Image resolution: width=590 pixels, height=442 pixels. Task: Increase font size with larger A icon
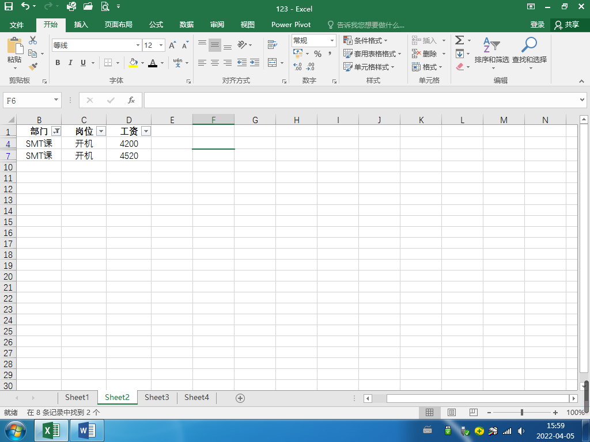(x=172, y=45)
